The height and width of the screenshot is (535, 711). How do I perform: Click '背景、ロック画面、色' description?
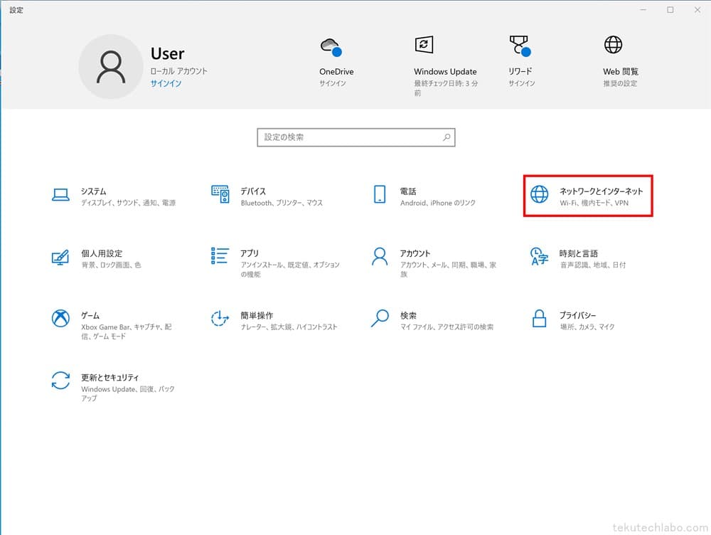point(112,265)
